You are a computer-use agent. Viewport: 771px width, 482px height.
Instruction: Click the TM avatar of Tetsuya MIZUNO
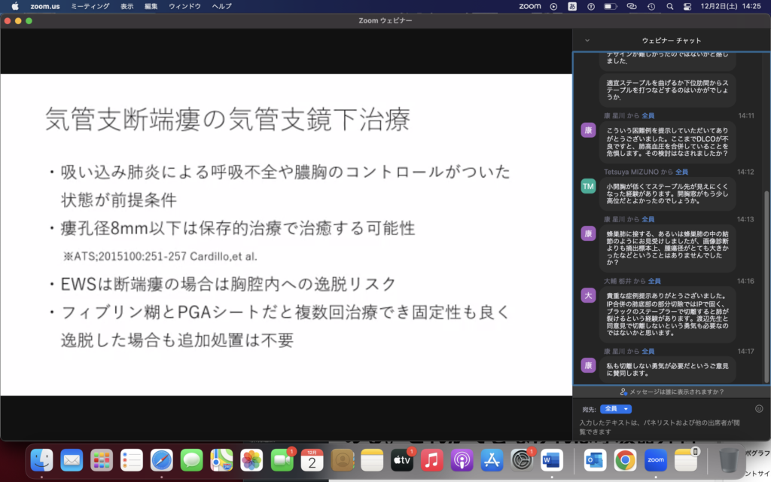588,186
